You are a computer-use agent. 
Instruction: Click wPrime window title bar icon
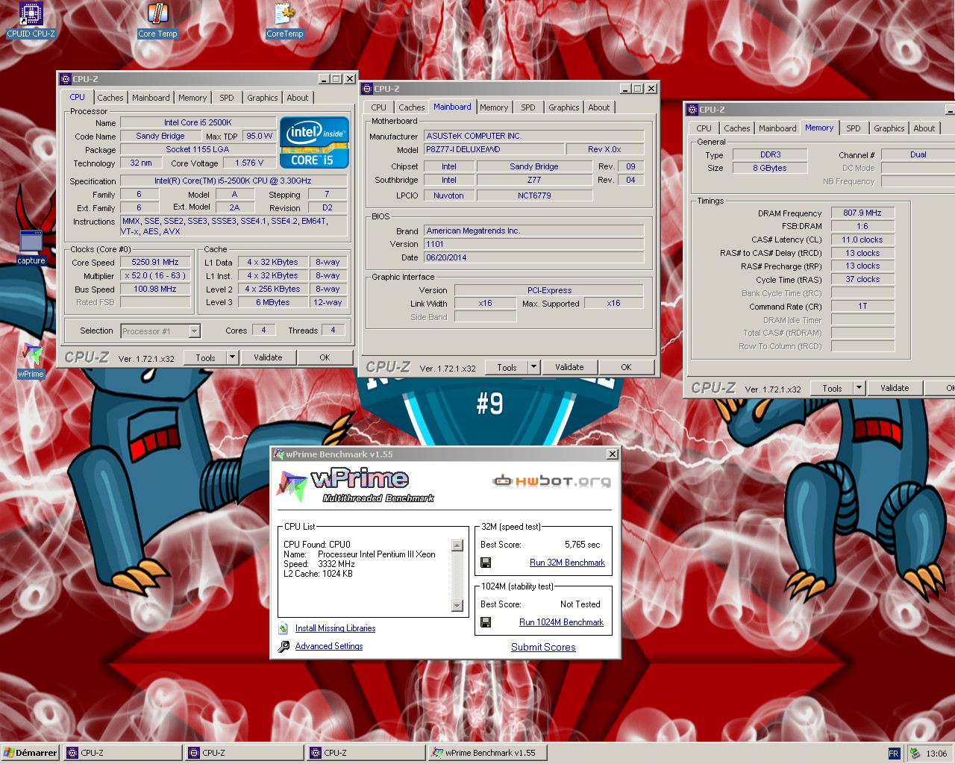pos(279,454)
